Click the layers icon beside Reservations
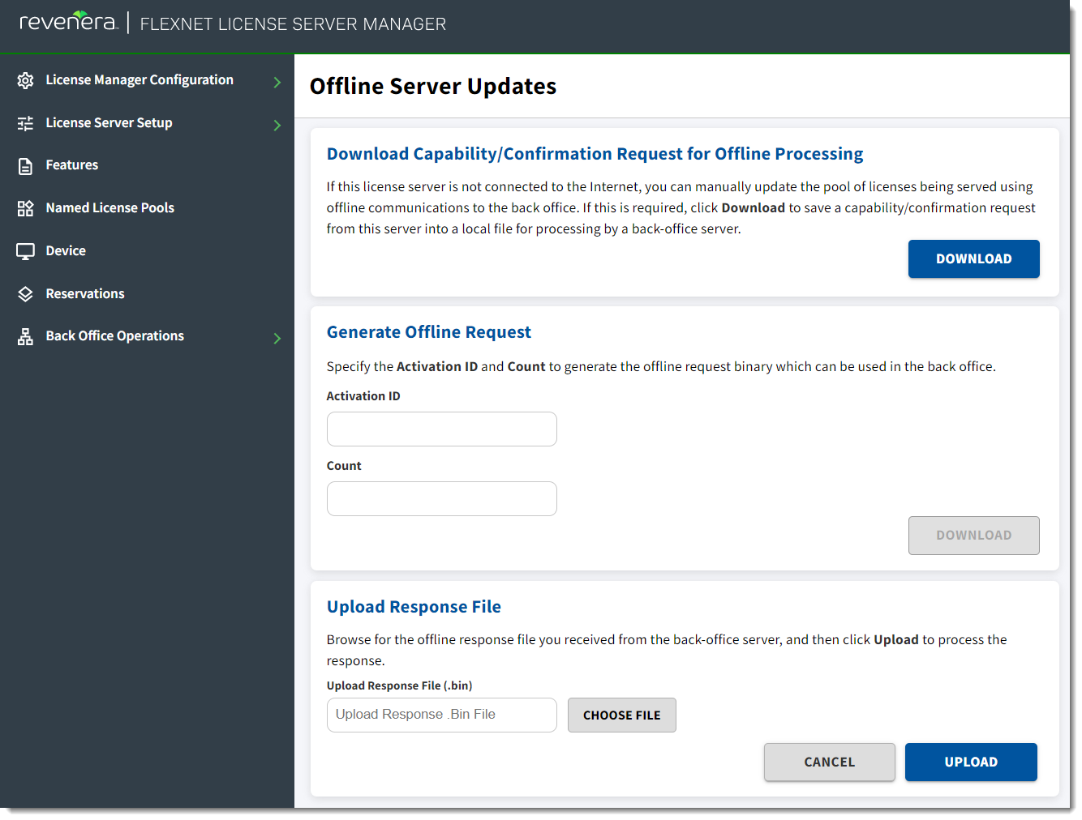Screen dimensions: 1082x820 tap(25, 294)
